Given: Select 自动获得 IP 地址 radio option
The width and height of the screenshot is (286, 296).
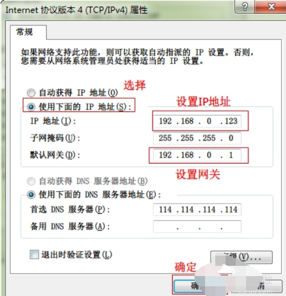Looking at the screenshot, I should (x=31, y=93).
